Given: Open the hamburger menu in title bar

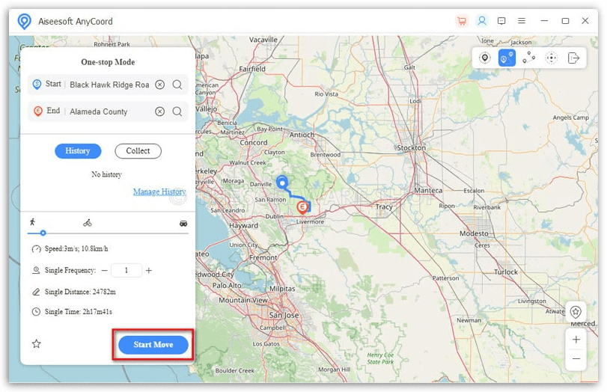Looking at the screenshot, I should [522, 21].
